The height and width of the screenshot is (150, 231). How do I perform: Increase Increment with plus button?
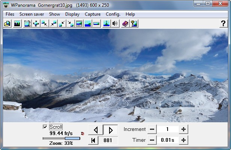183,129
